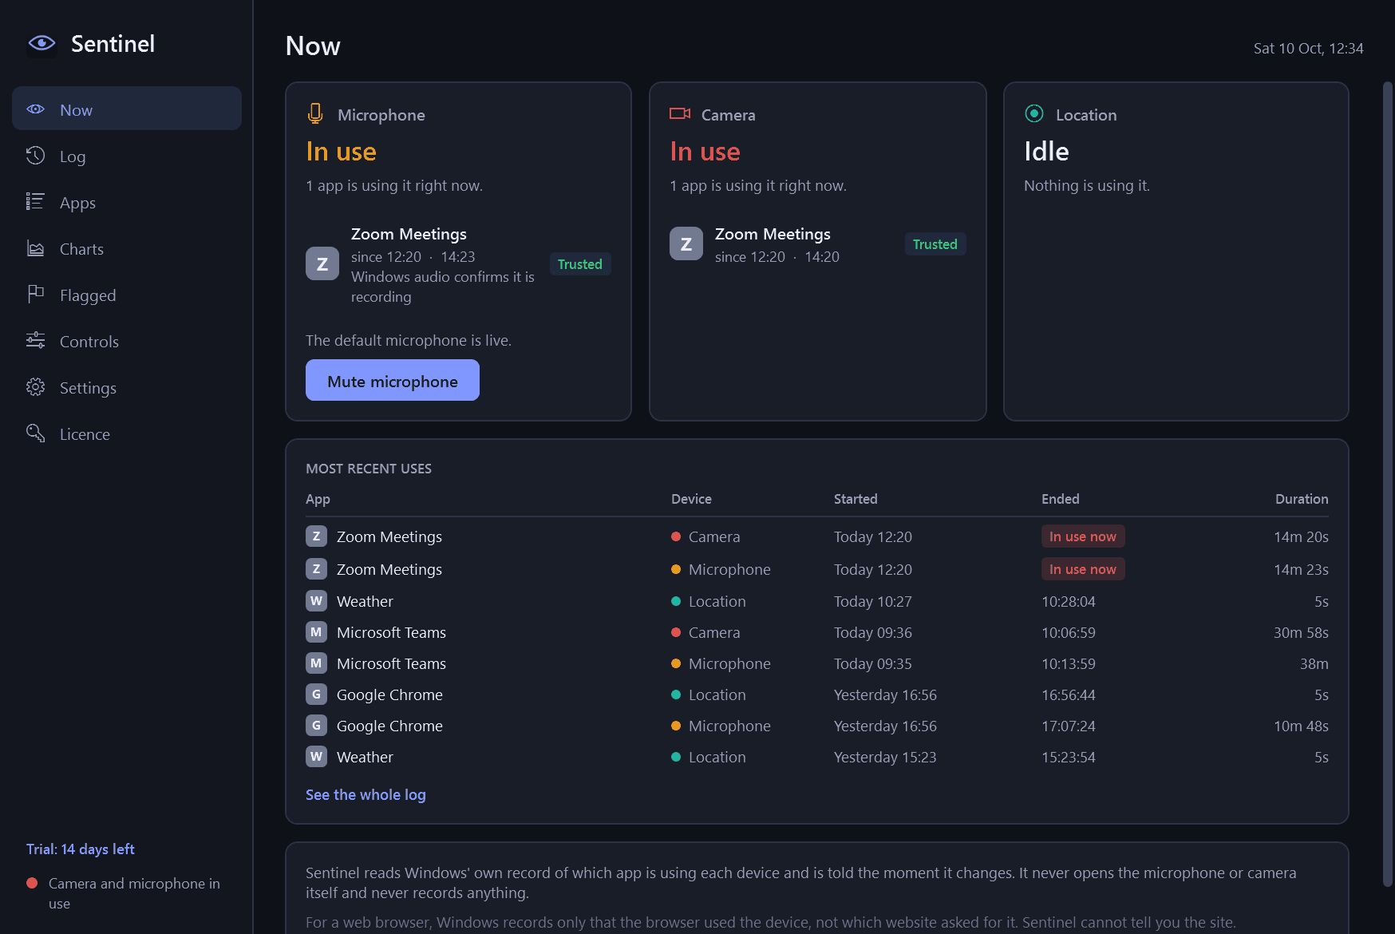Image resolution: width=1395 pixels, height=934 pixels.
Task: Click the Ended column header
Action: click(x=1061, y=499)
